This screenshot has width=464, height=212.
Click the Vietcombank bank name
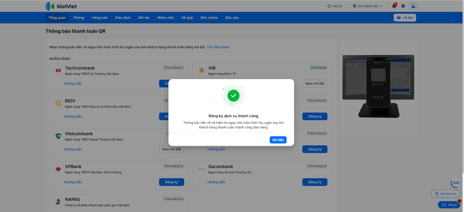click(79, 134)
